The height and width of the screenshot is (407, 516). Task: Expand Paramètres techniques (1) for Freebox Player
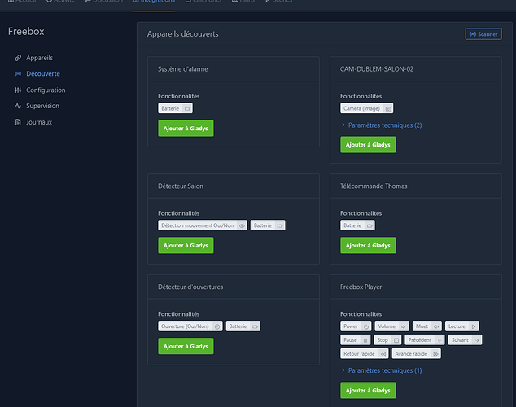(x=382, y=370)
